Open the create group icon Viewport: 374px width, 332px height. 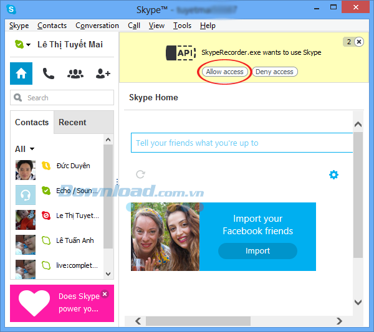pos(75,74)
